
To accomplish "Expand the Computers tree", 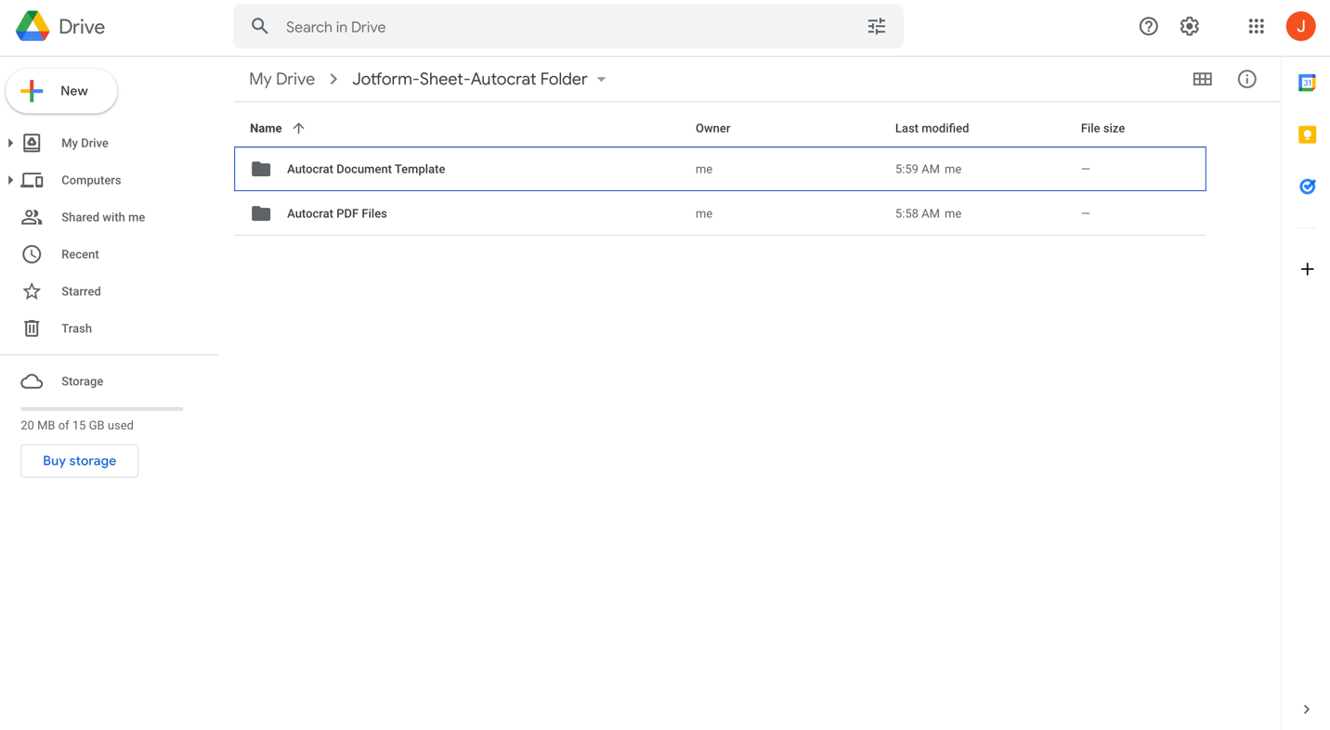I will [10, 180].
